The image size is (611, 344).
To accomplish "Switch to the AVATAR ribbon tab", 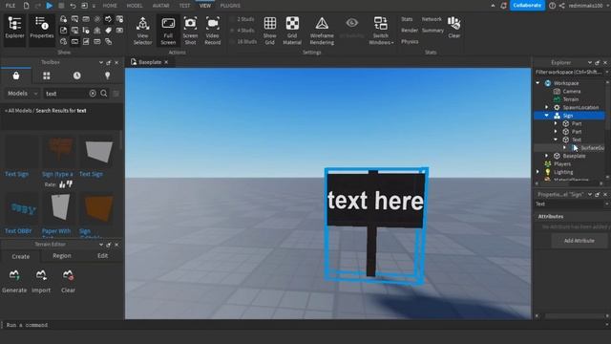I will tap(161, 6).
